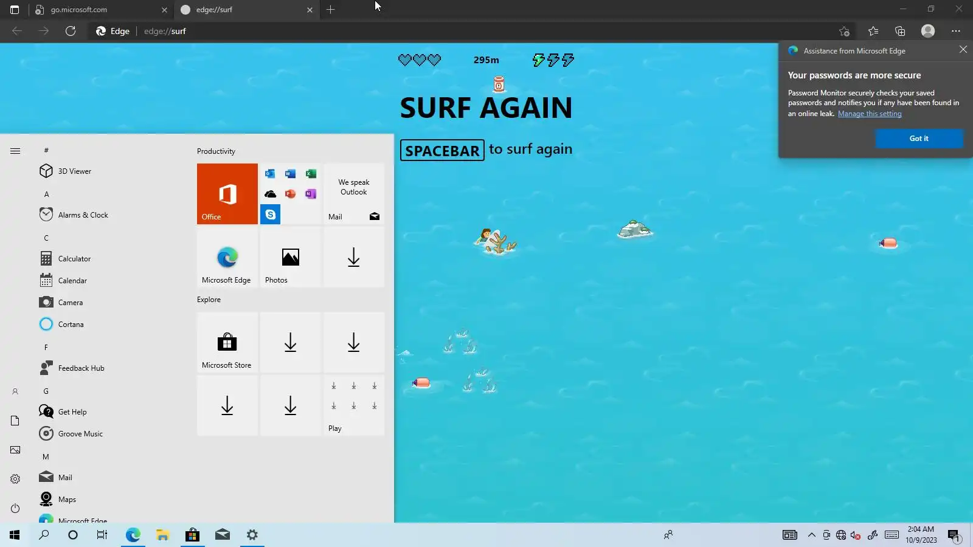Click the letter G group header

click(x=46, y=391)
